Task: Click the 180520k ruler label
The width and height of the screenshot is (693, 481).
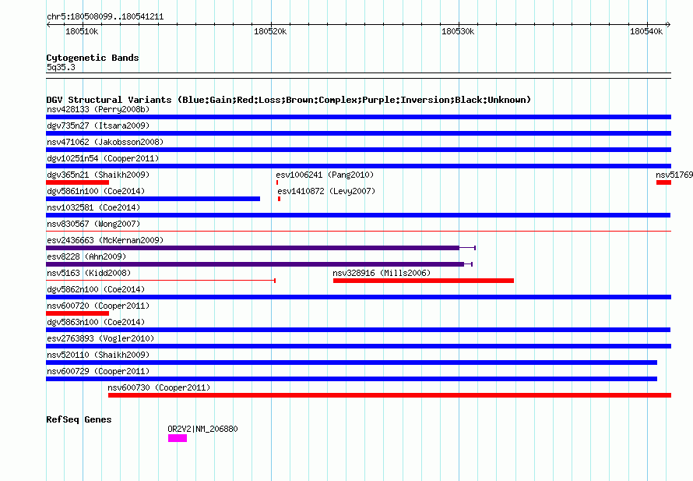Action: pyautogui.click(x=270, y=31)
